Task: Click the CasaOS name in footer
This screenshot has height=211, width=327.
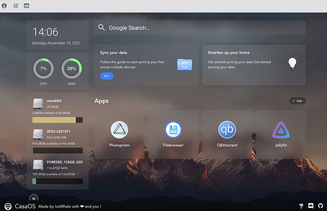Action: 25,206
